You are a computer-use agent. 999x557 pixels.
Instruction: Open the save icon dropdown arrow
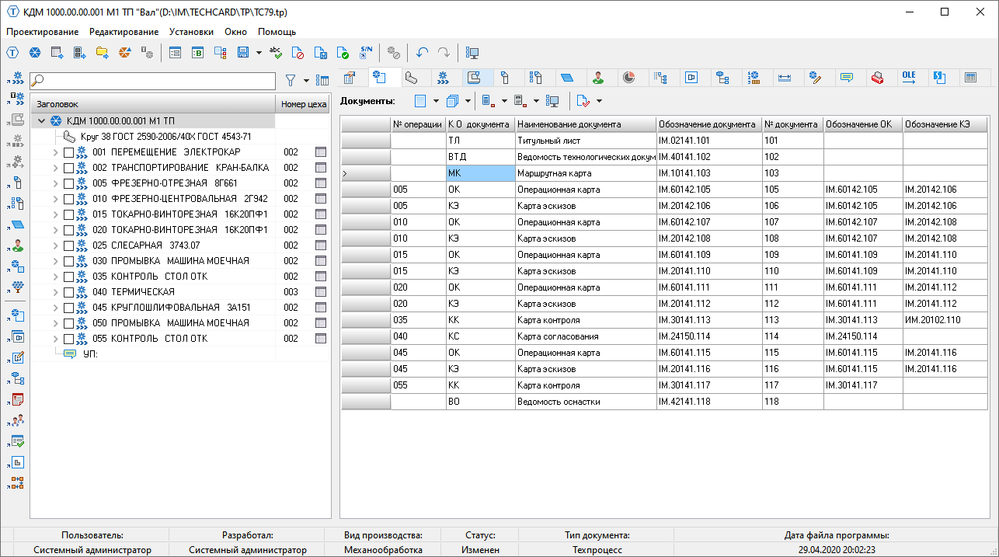259,53
